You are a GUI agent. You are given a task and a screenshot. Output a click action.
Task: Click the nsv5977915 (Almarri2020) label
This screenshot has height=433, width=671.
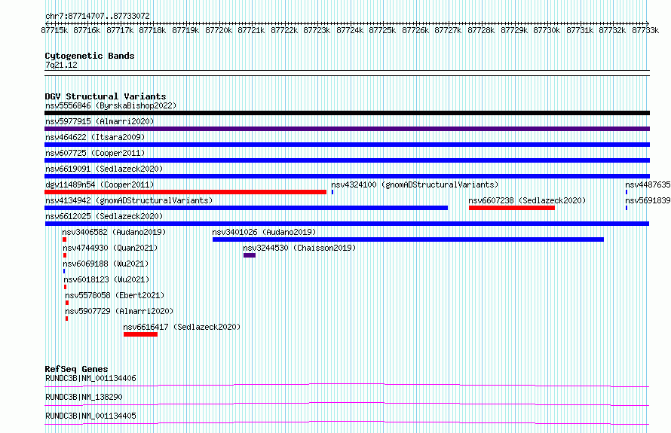pos(100,121)
